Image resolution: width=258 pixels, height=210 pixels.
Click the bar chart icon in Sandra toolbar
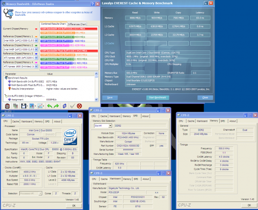click(x=31, y=106)
